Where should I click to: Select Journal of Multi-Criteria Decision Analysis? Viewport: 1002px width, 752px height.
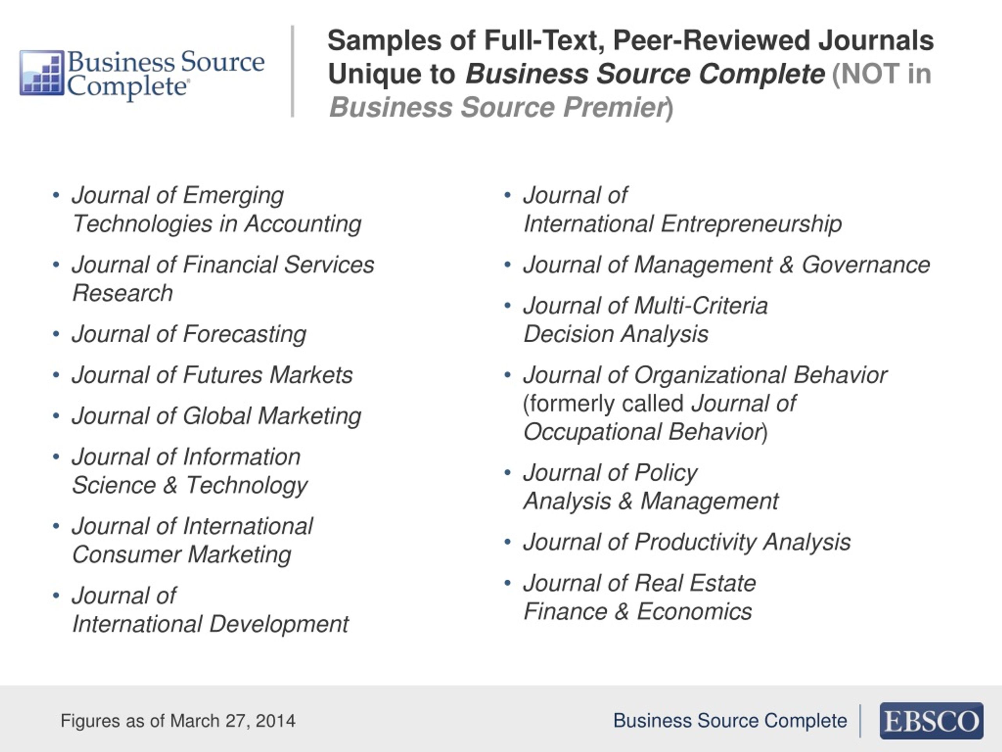(645, 320)
